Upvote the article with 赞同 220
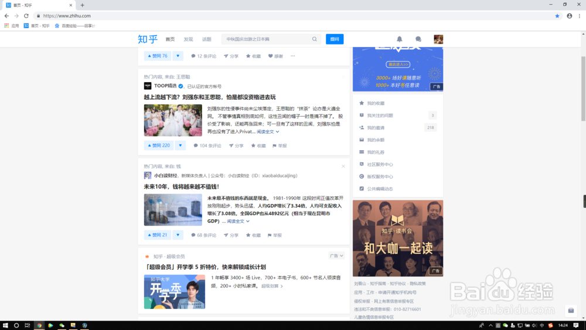This screenshot has width=586, height=330. pyautogui.click(x=159, y=145)
